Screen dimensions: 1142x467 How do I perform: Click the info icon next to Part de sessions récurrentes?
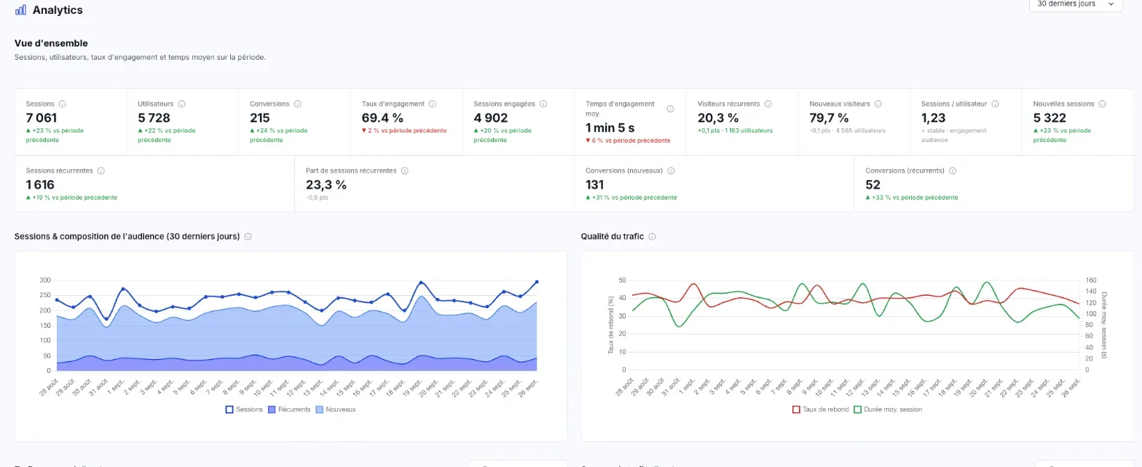(x=405, y=171)
